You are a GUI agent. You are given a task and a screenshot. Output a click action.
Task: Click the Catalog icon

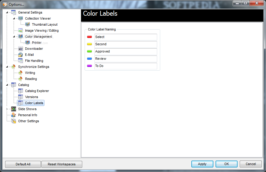[x=14, y=85]
